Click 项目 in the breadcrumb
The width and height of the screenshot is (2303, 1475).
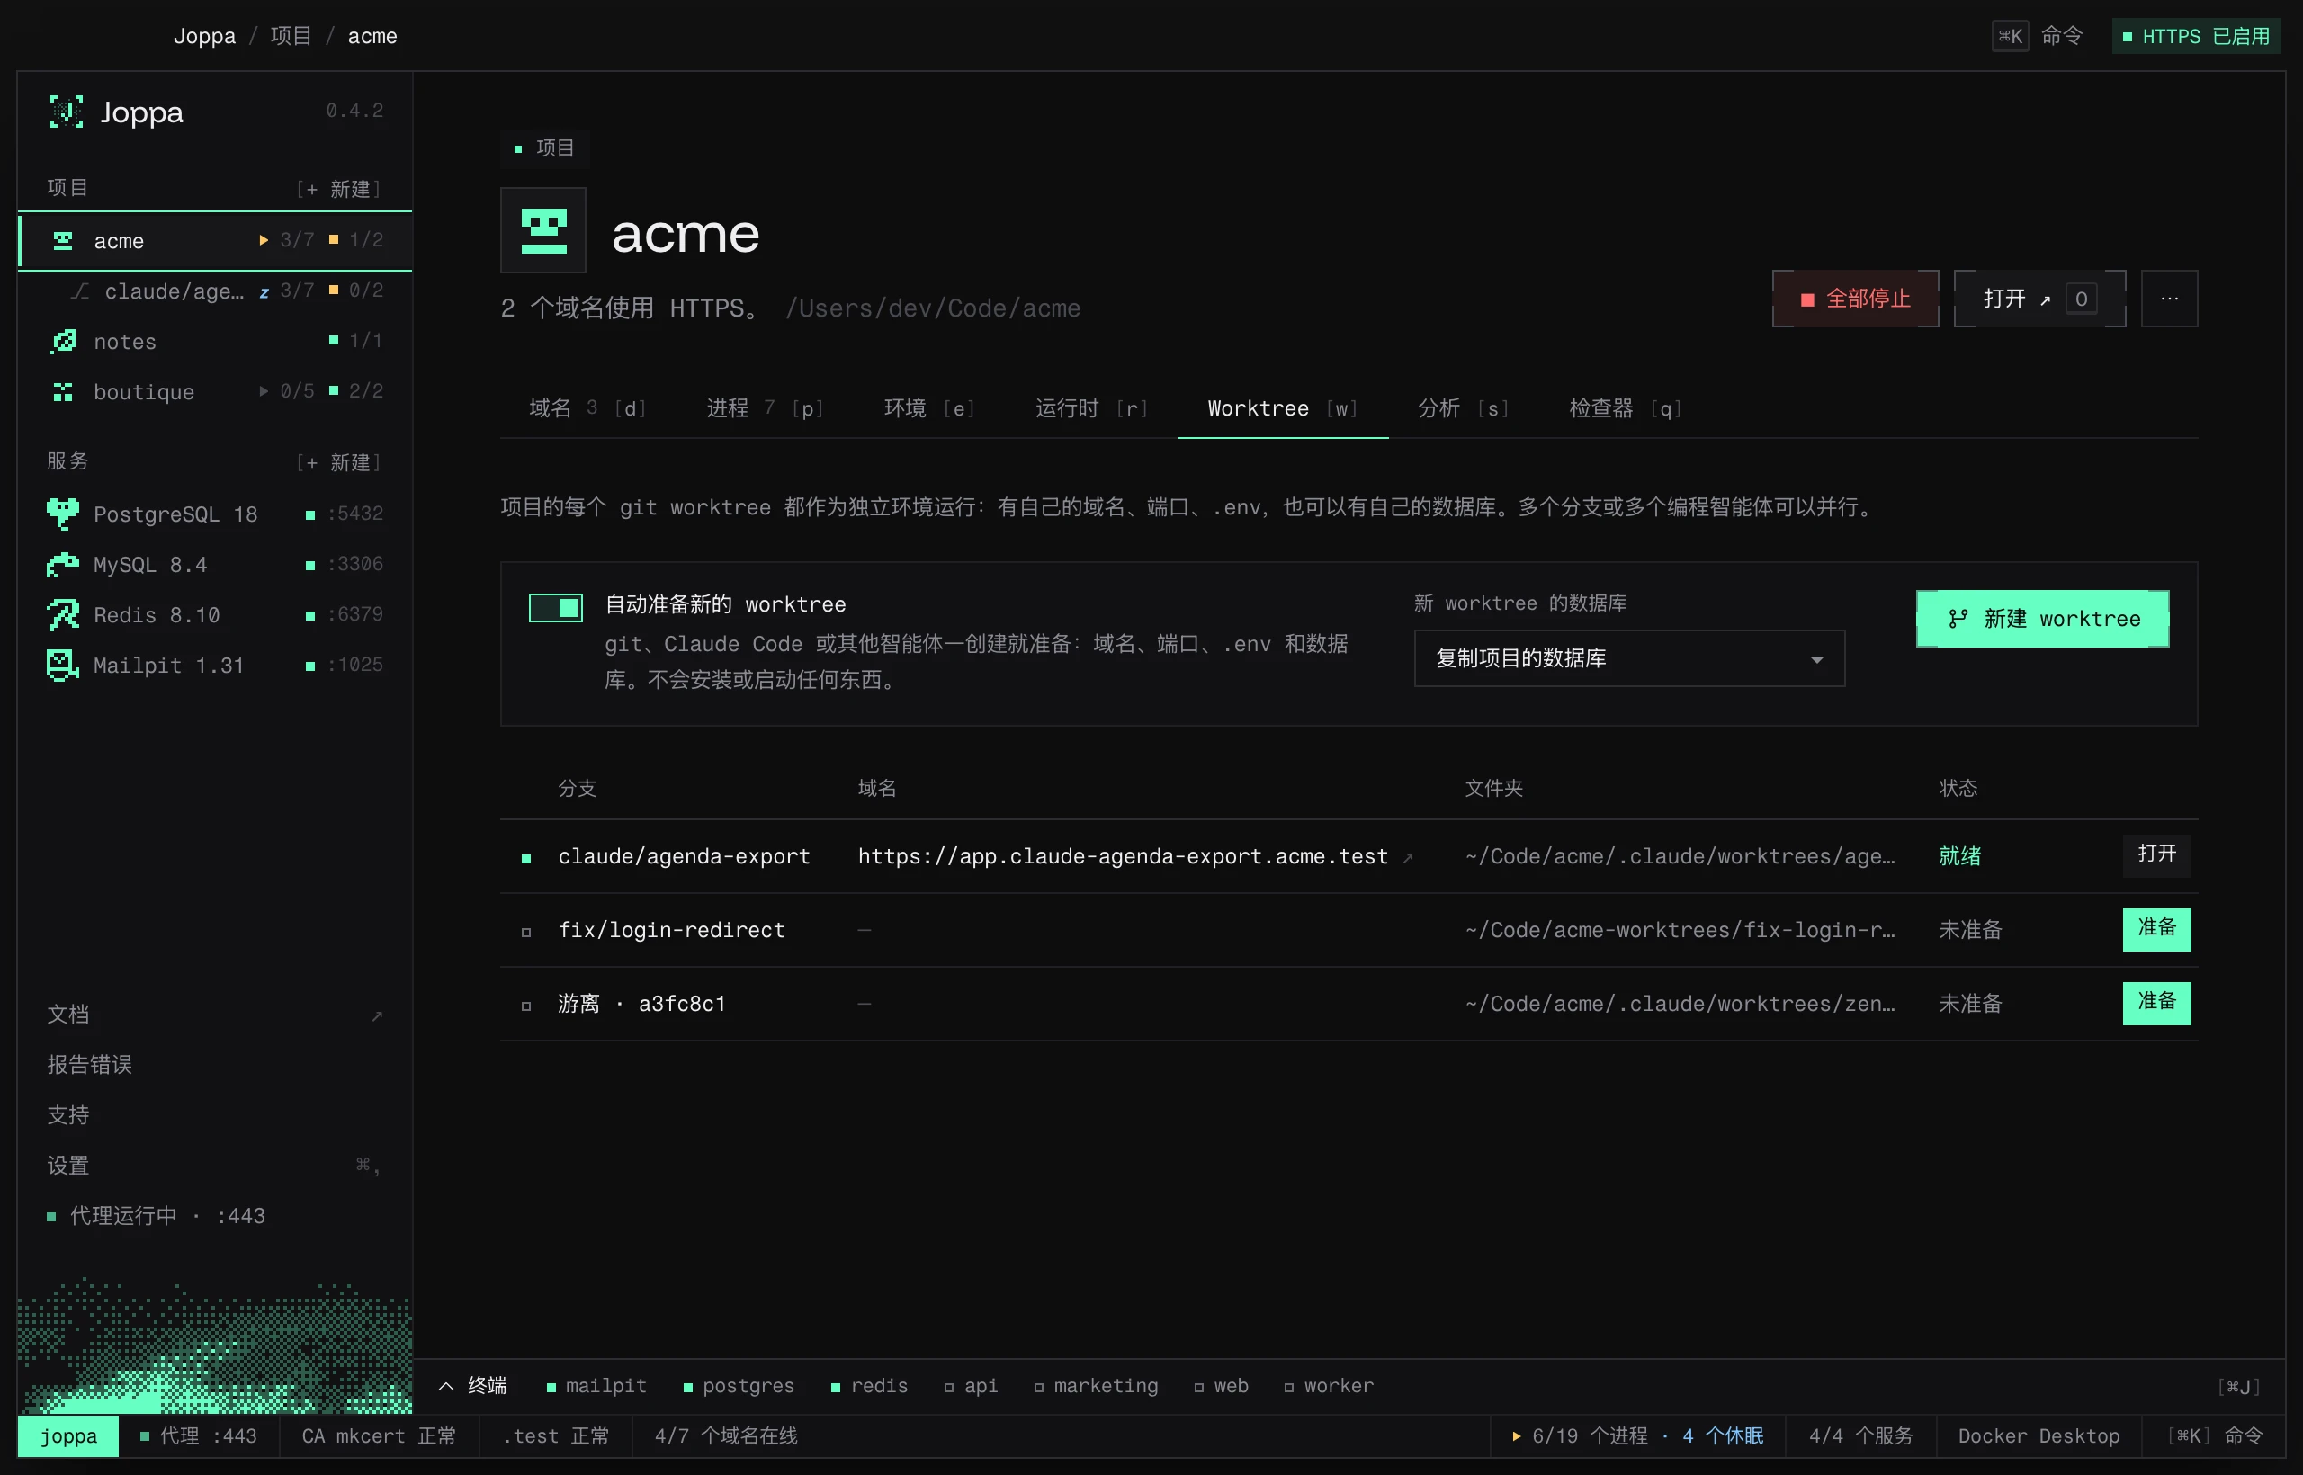click(x=291, y=36)
